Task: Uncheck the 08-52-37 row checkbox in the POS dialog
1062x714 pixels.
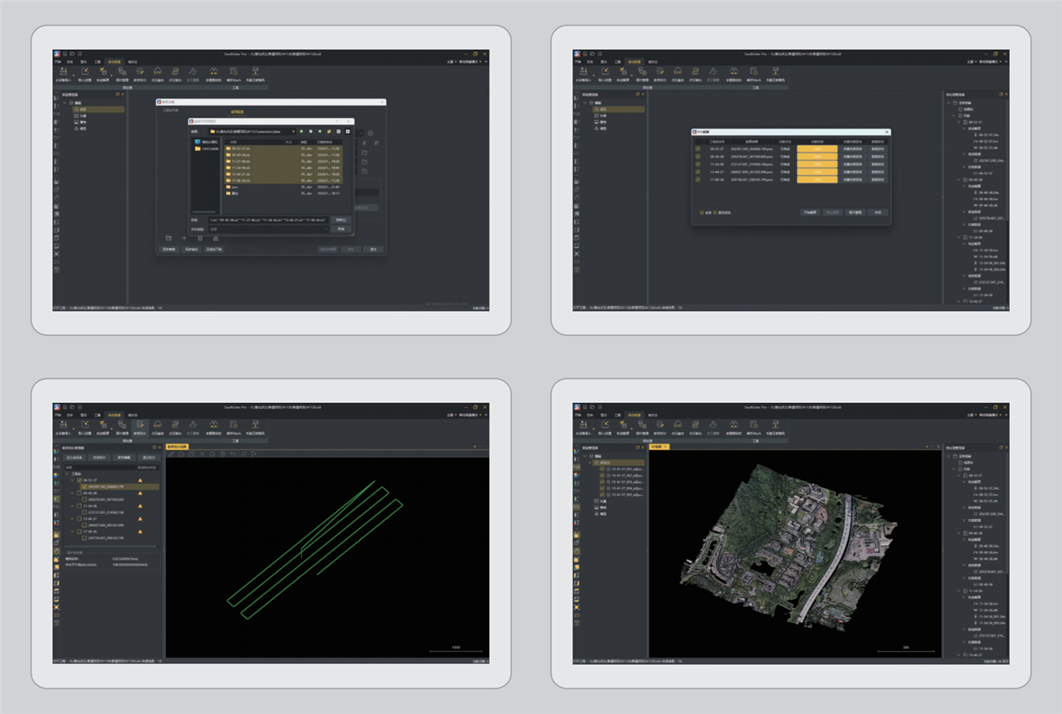Action: point(699,149)
